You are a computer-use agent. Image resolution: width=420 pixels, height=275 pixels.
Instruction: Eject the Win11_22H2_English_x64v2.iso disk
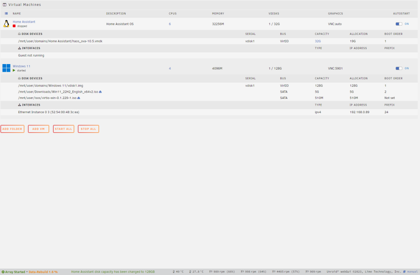pyautogui.click(x=100, y=92)
